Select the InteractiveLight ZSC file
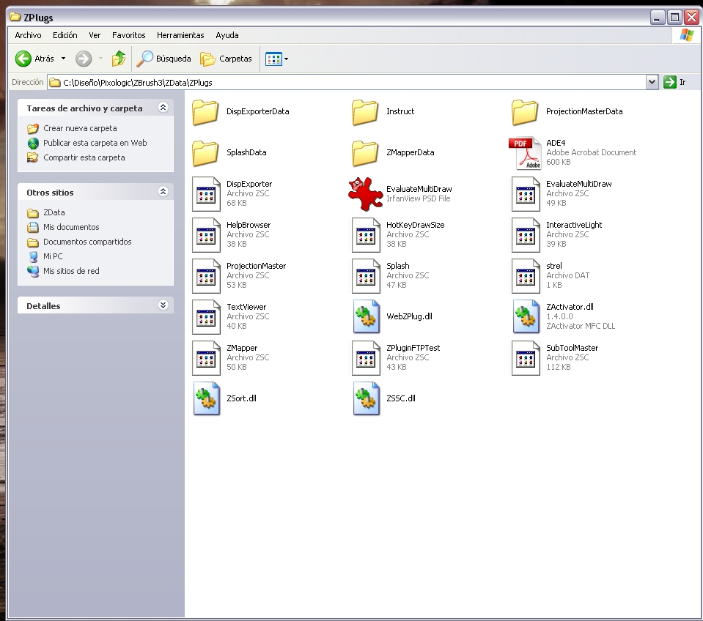 [557, 234]
